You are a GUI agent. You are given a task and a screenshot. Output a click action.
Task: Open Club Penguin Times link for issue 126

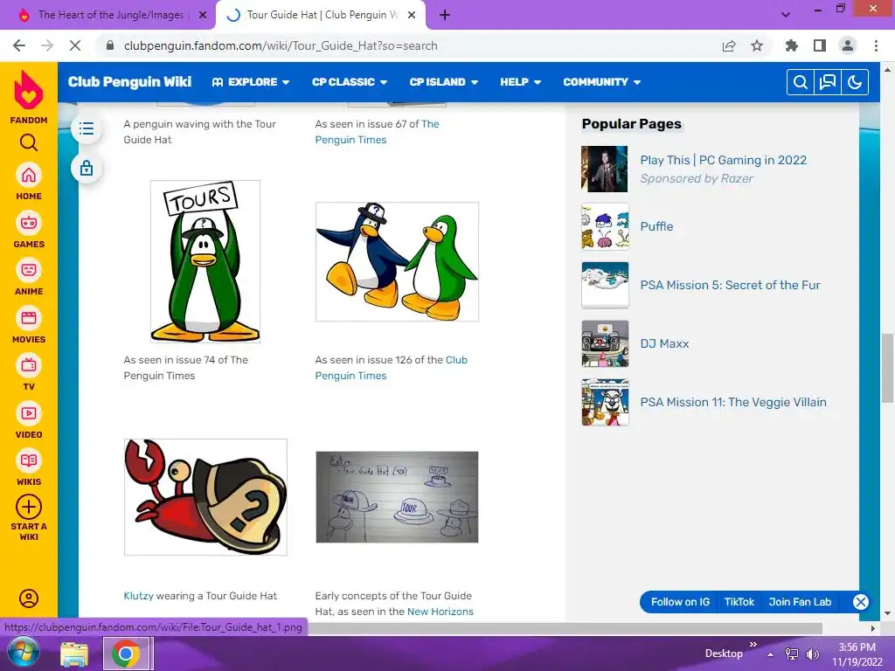(392, 368)
